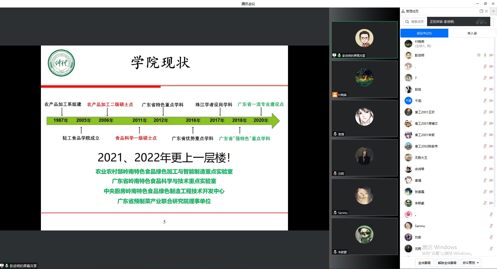This screenshot has height=269, width=497.
Task: Switch to the 未入会 tab
Action: [x=472, y=33]
